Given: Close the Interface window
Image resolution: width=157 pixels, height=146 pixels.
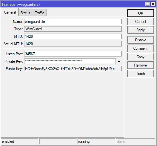Looking at the screenshot, I should pyautogui.click(x=153, y=4).
